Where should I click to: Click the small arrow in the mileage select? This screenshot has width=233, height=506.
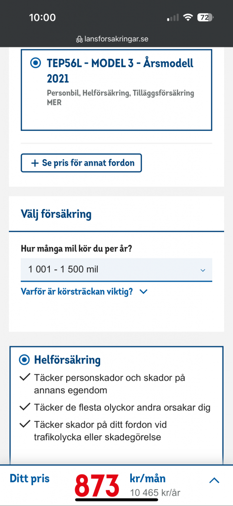[203, 270]
